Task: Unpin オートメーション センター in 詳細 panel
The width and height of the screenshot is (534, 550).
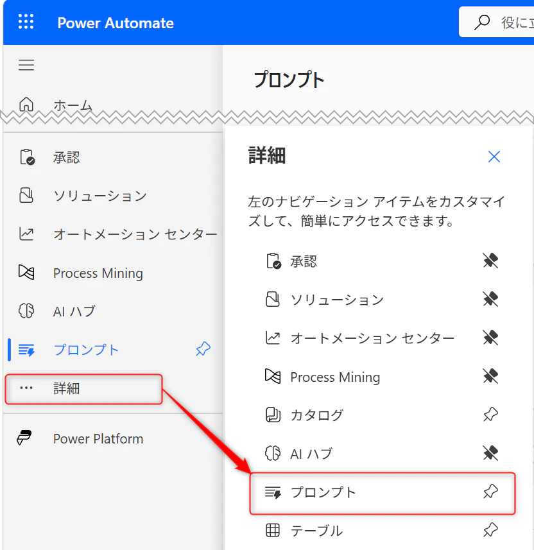Action: click(x=490, y=338)
